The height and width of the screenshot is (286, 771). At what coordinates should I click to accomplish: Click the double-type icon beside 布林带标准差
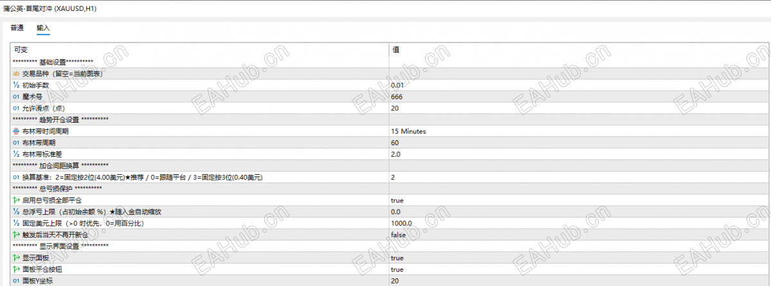pos(16,154)
